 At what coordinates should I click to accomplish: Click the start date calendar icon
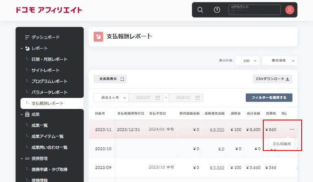coord(157,98)
